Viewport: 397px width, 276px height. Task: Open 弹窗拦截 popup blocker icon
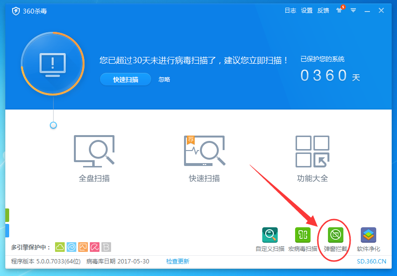pos(336,235)
